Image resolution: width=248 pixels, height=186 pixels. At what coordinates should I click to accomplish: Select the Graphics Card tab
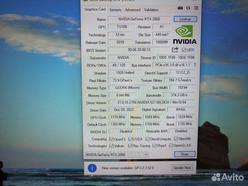[x=95, y=9]
